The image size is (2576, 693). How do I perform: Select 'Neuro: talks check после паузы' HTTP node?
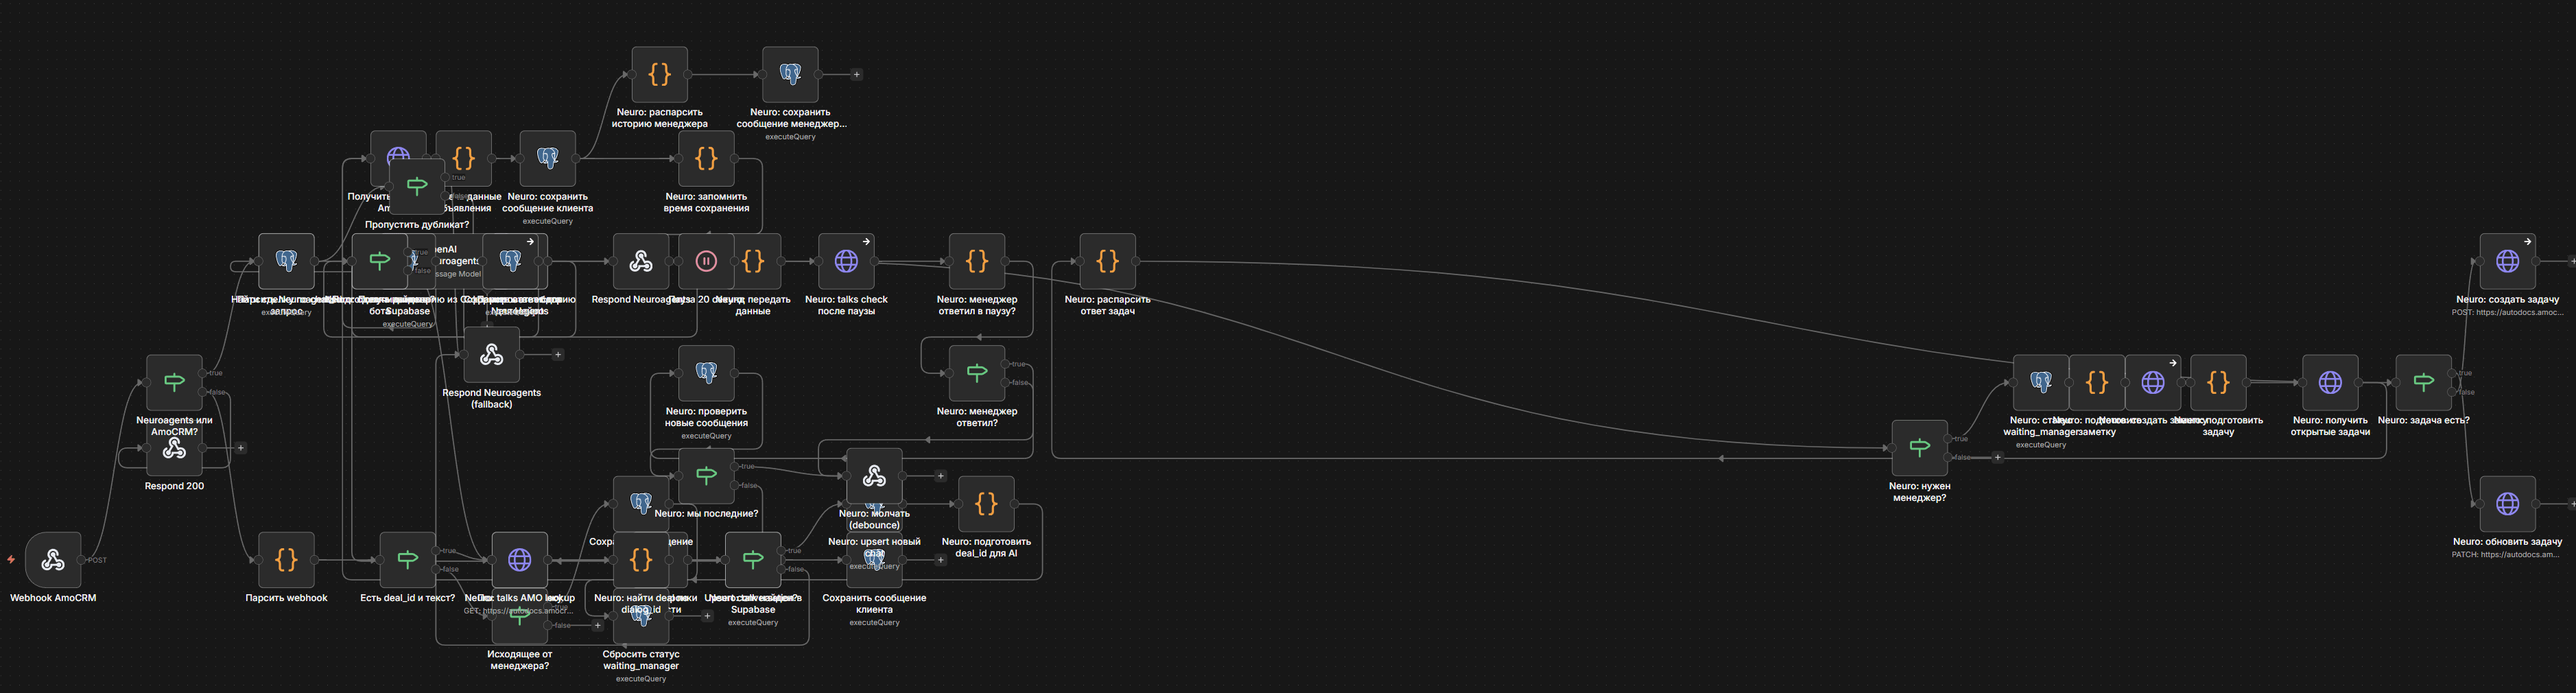coord(846,261)
